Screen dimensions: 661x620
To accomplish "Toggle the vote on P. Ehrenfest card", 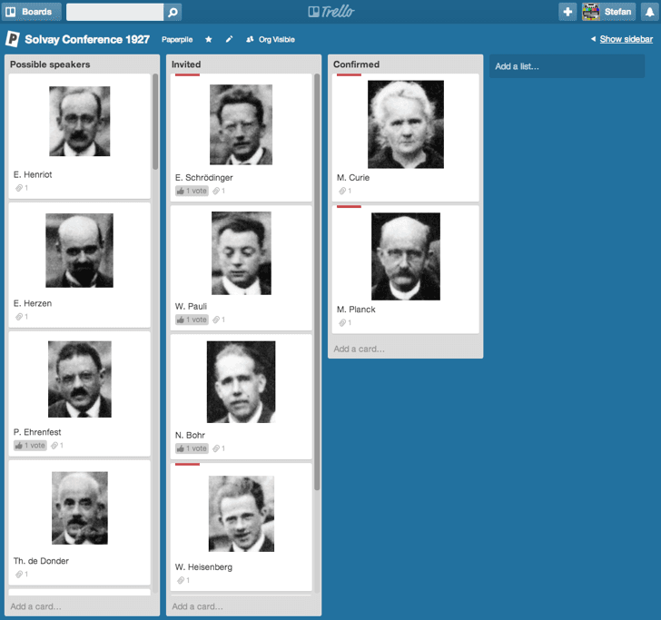I will pyautogui.click(x=30, y=446).
